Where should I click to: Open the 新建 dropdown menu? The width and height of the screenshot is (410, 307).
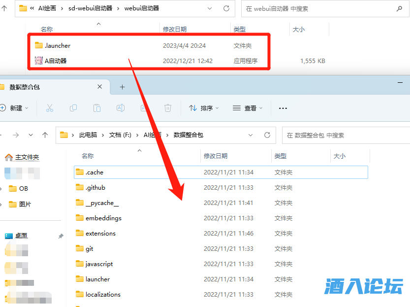[x=14, y=108]
